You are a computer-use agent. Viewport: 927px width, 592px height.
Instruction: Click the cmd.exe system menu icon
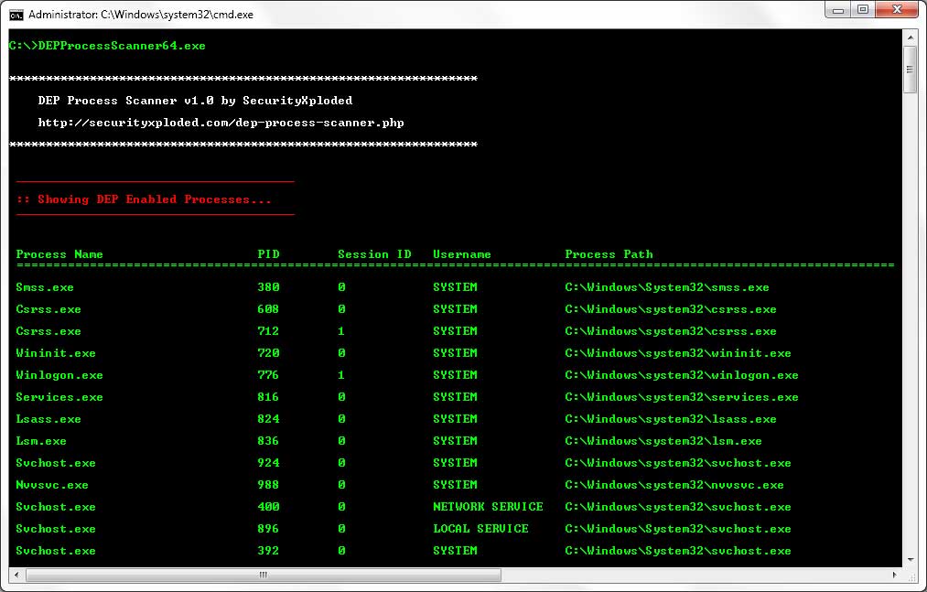pos(16,15)
